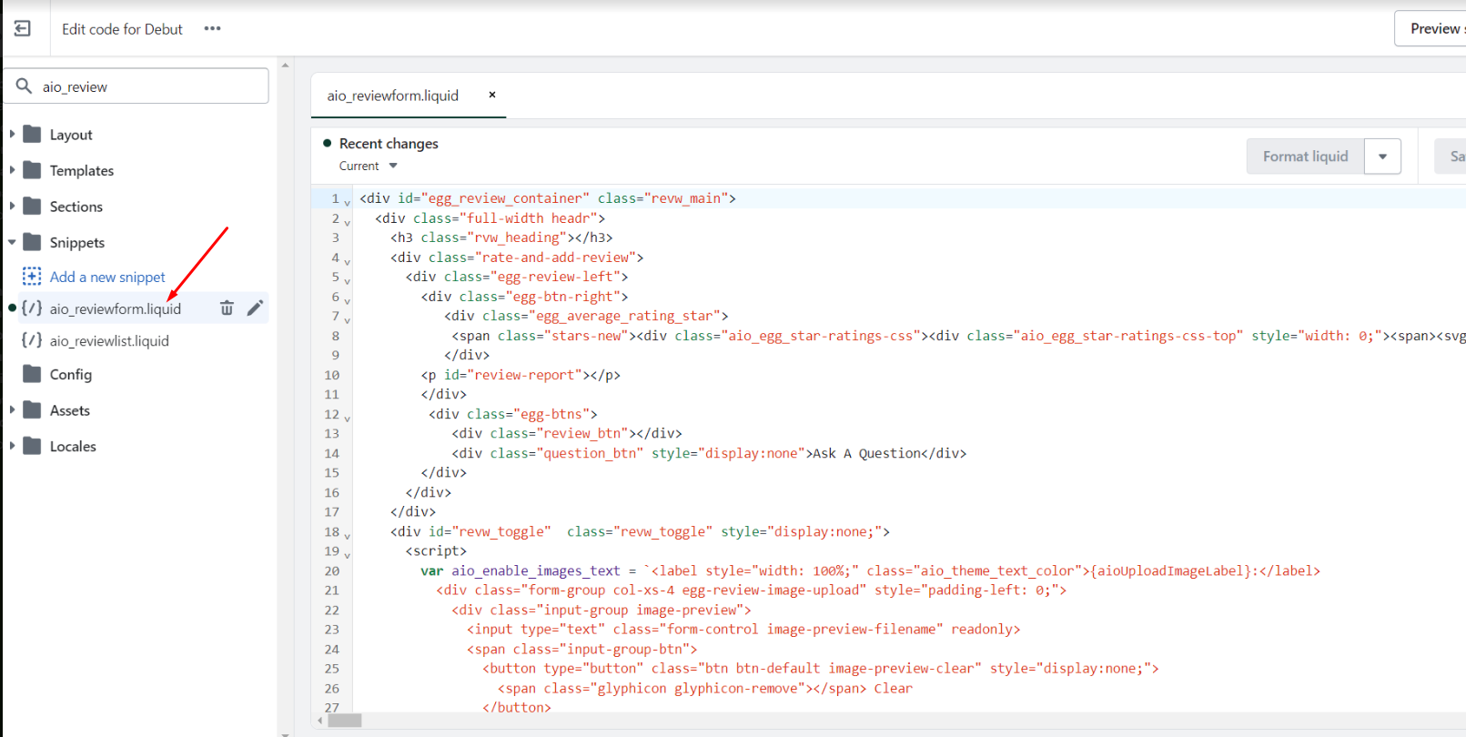
Task: Click the Add a new snippet link
Action: (107, 277)
